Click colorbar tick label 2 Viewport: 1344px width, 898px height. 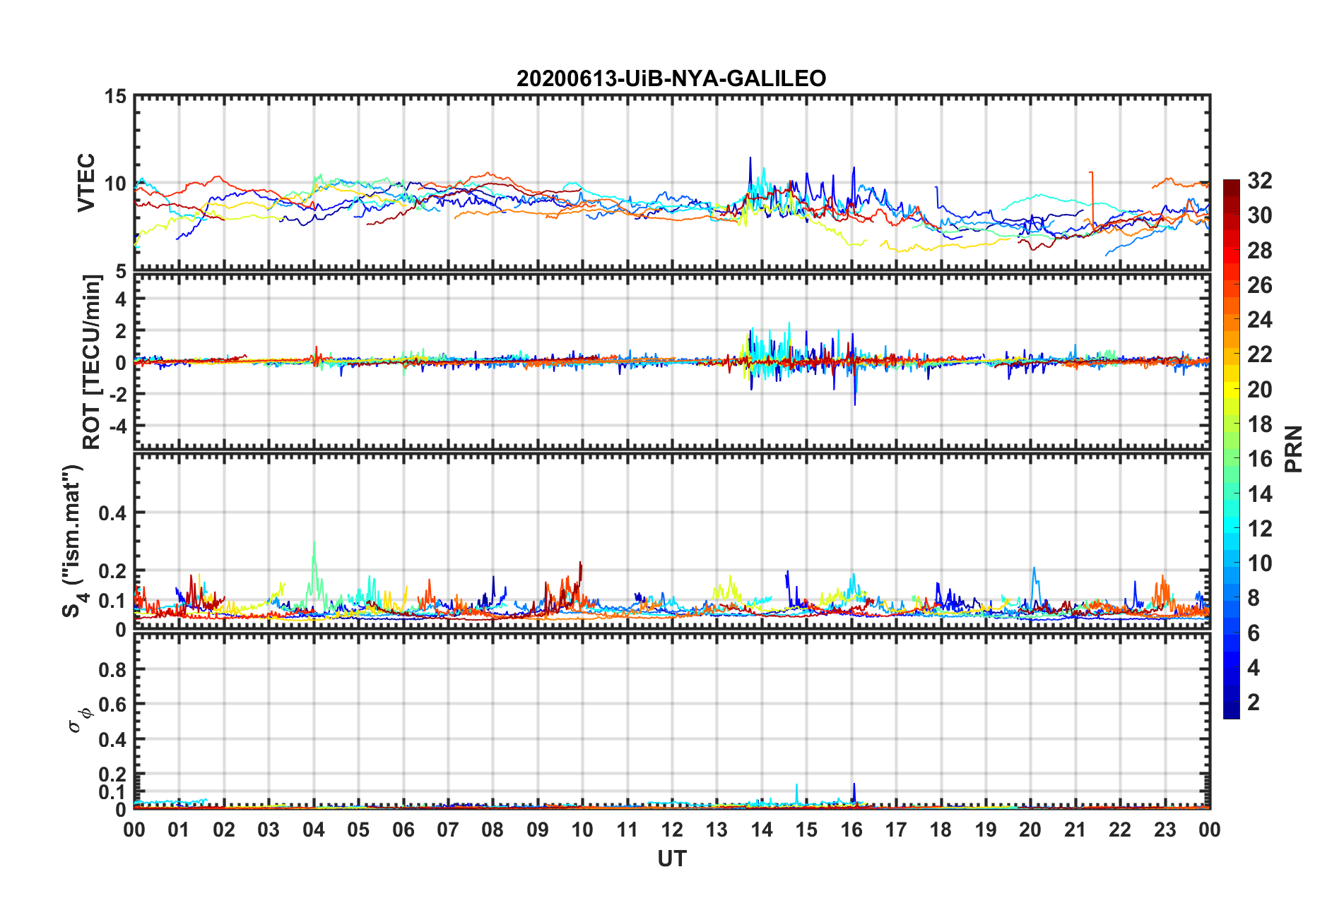1253,702
